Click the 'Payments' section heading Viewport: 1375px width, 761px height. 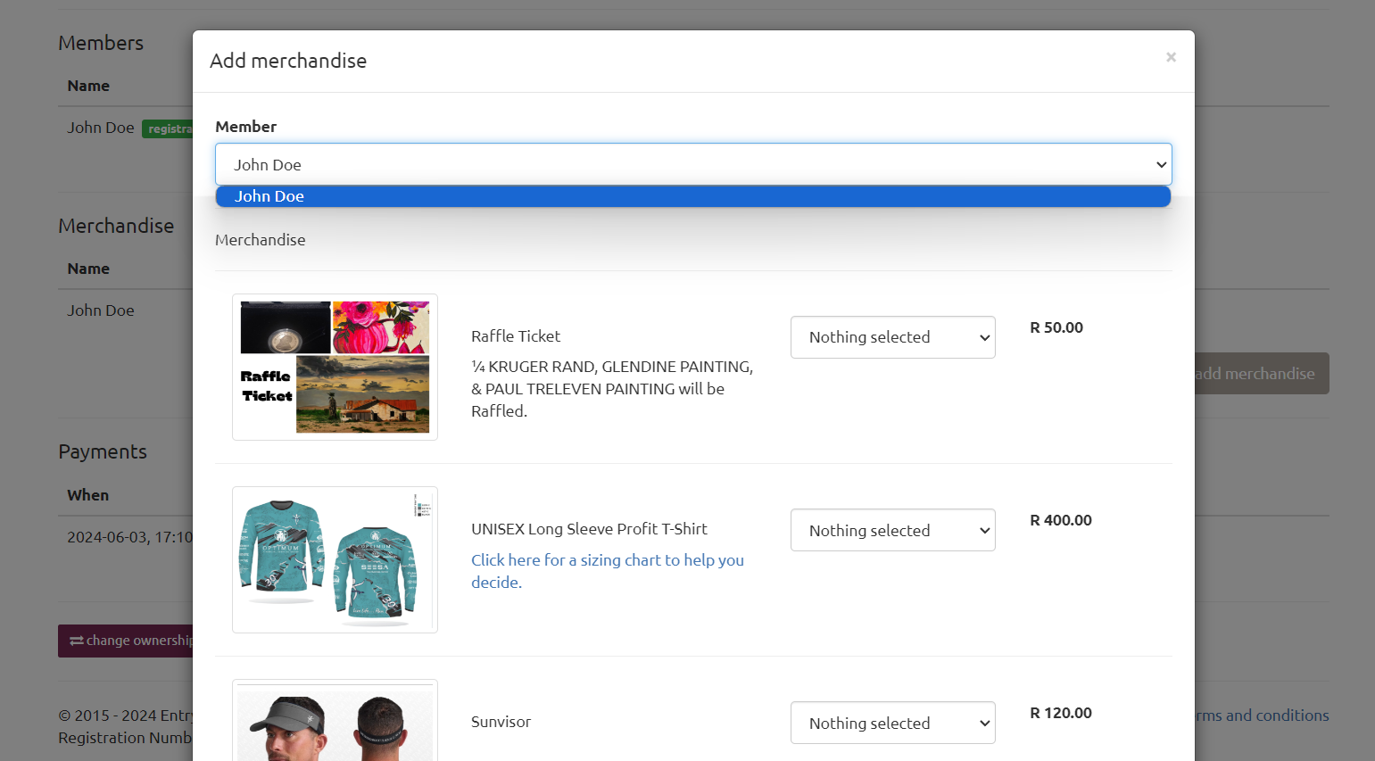point(103,451)
